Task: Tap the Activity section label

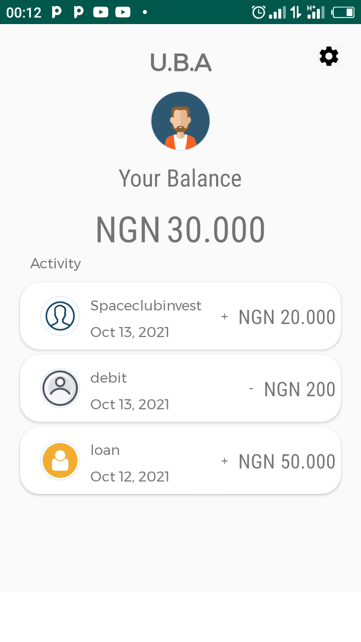Action: click(x=56, y=263)
